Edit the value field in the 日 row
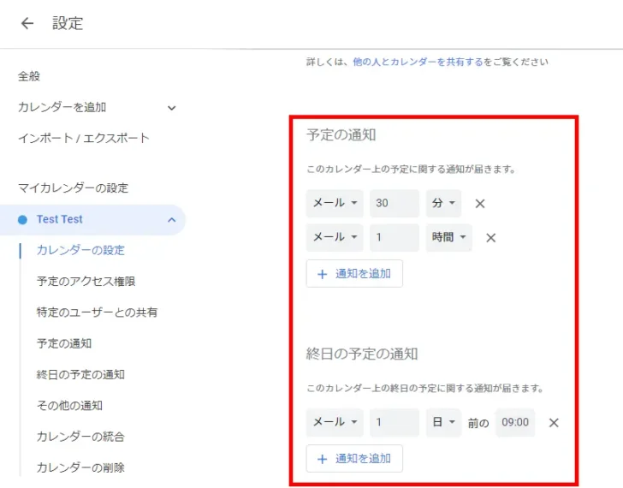This screenshot has width=623, height=488. click(x=395, y=422)
